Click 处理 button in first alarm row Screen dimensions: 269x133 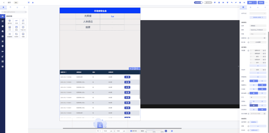click(127, 77)
